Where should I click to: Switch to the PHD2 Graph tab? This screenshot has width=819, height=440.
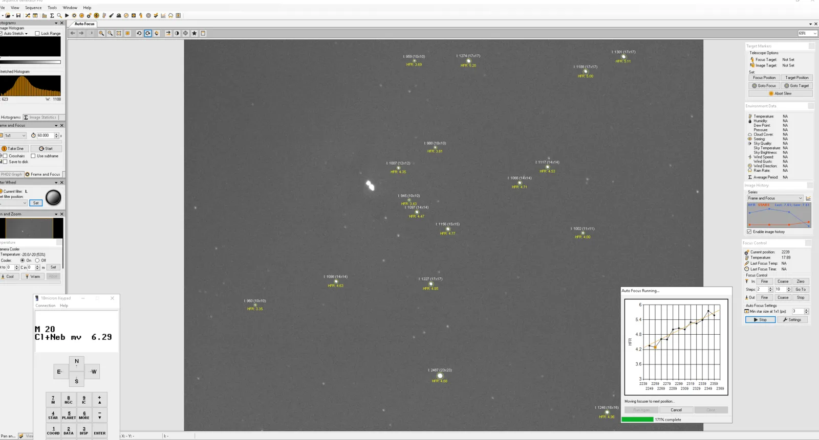coord(11,174)
